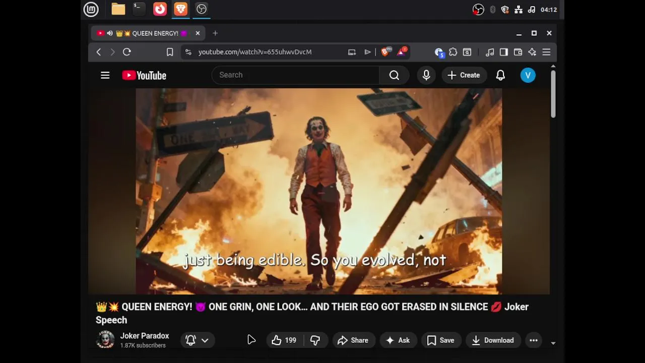
Task: Click the video title QUEEN ENERGY text
Action: pyautogui.click(x=312, y=313)
